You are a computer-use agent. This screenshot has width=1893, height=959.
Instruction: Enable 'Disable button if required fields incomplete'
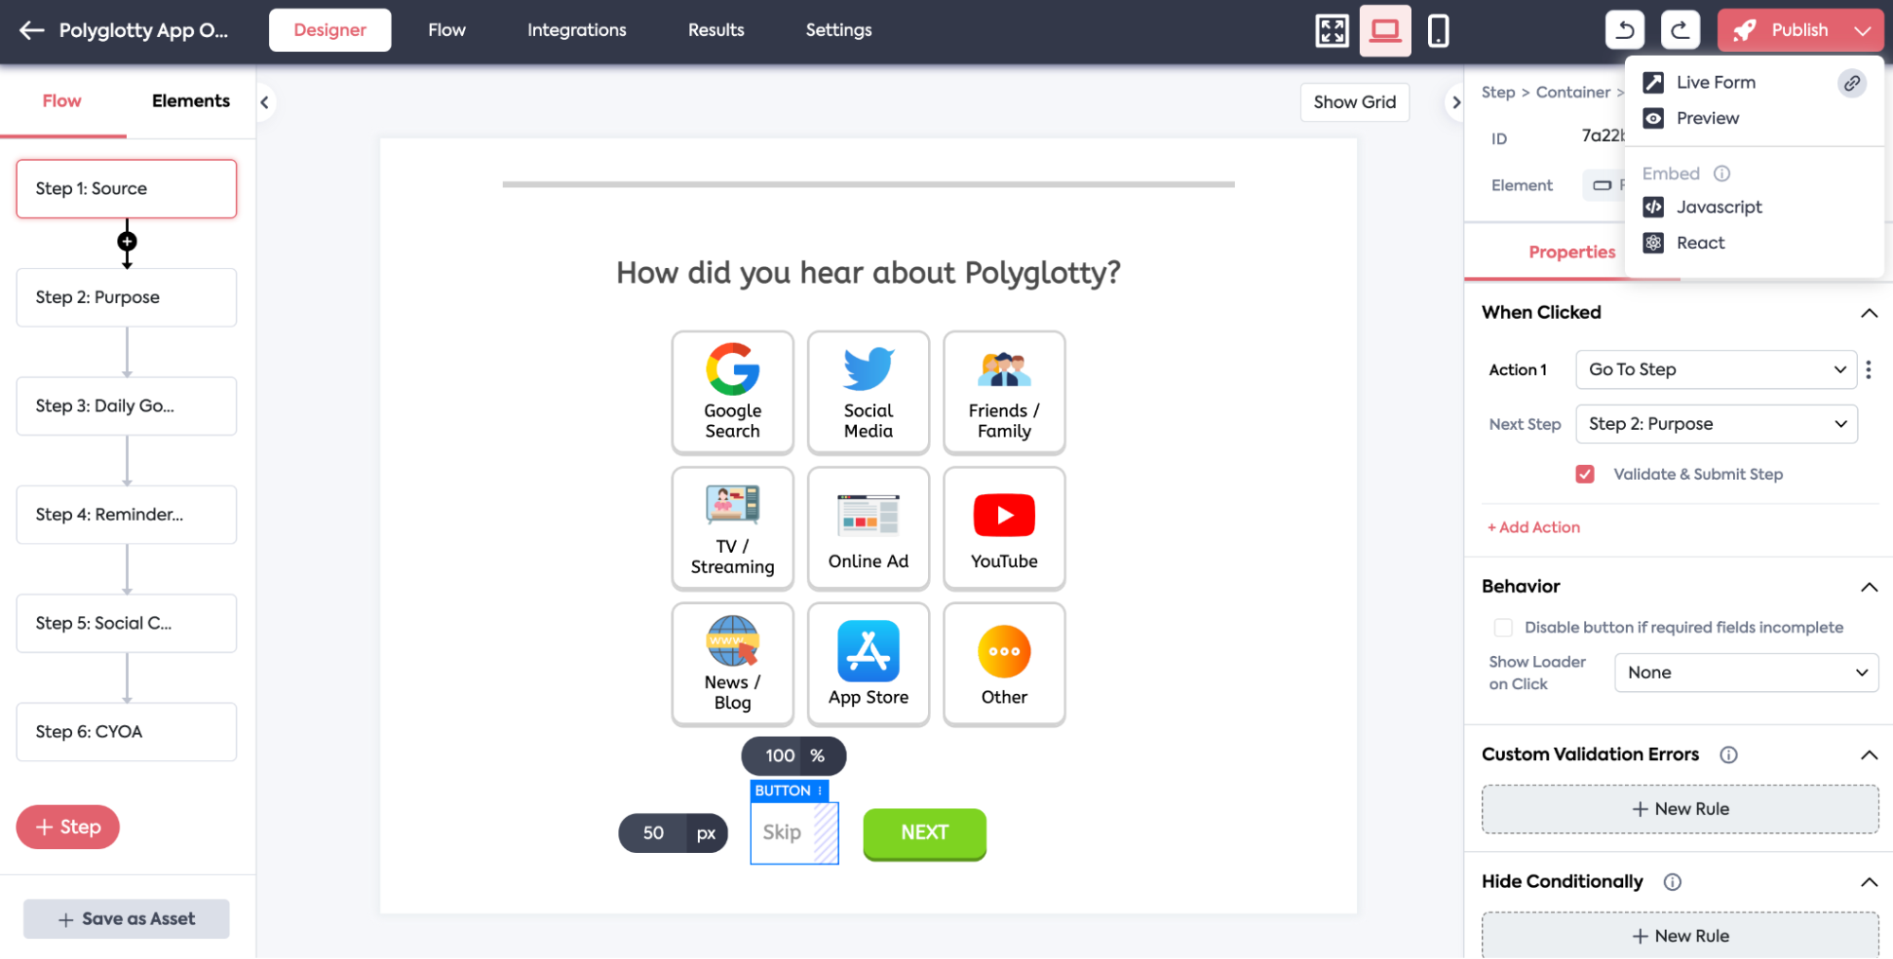click(x=1503, y=627)
